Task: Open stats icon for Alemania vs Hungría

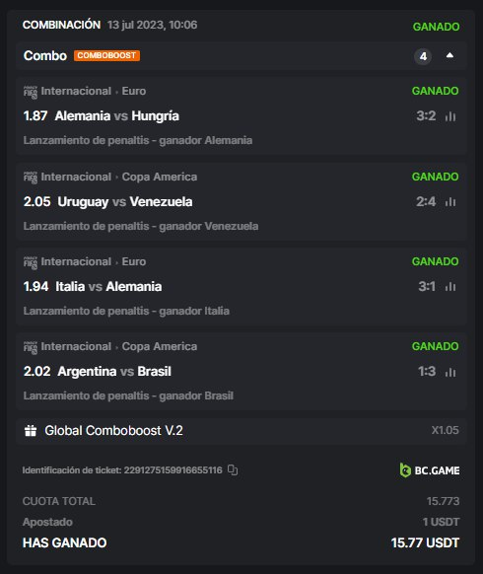Action: tap(450, 116)
